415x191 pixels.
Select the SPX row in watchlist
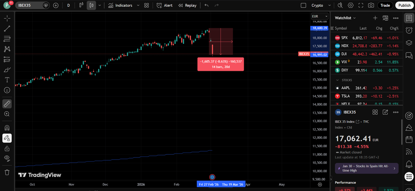coord(367,38)
